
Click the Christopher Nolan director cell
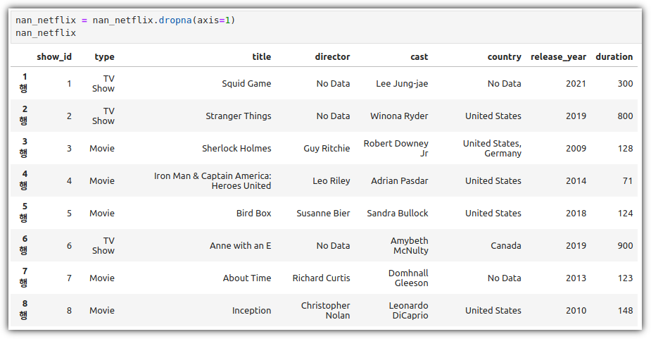click(325, 311)
